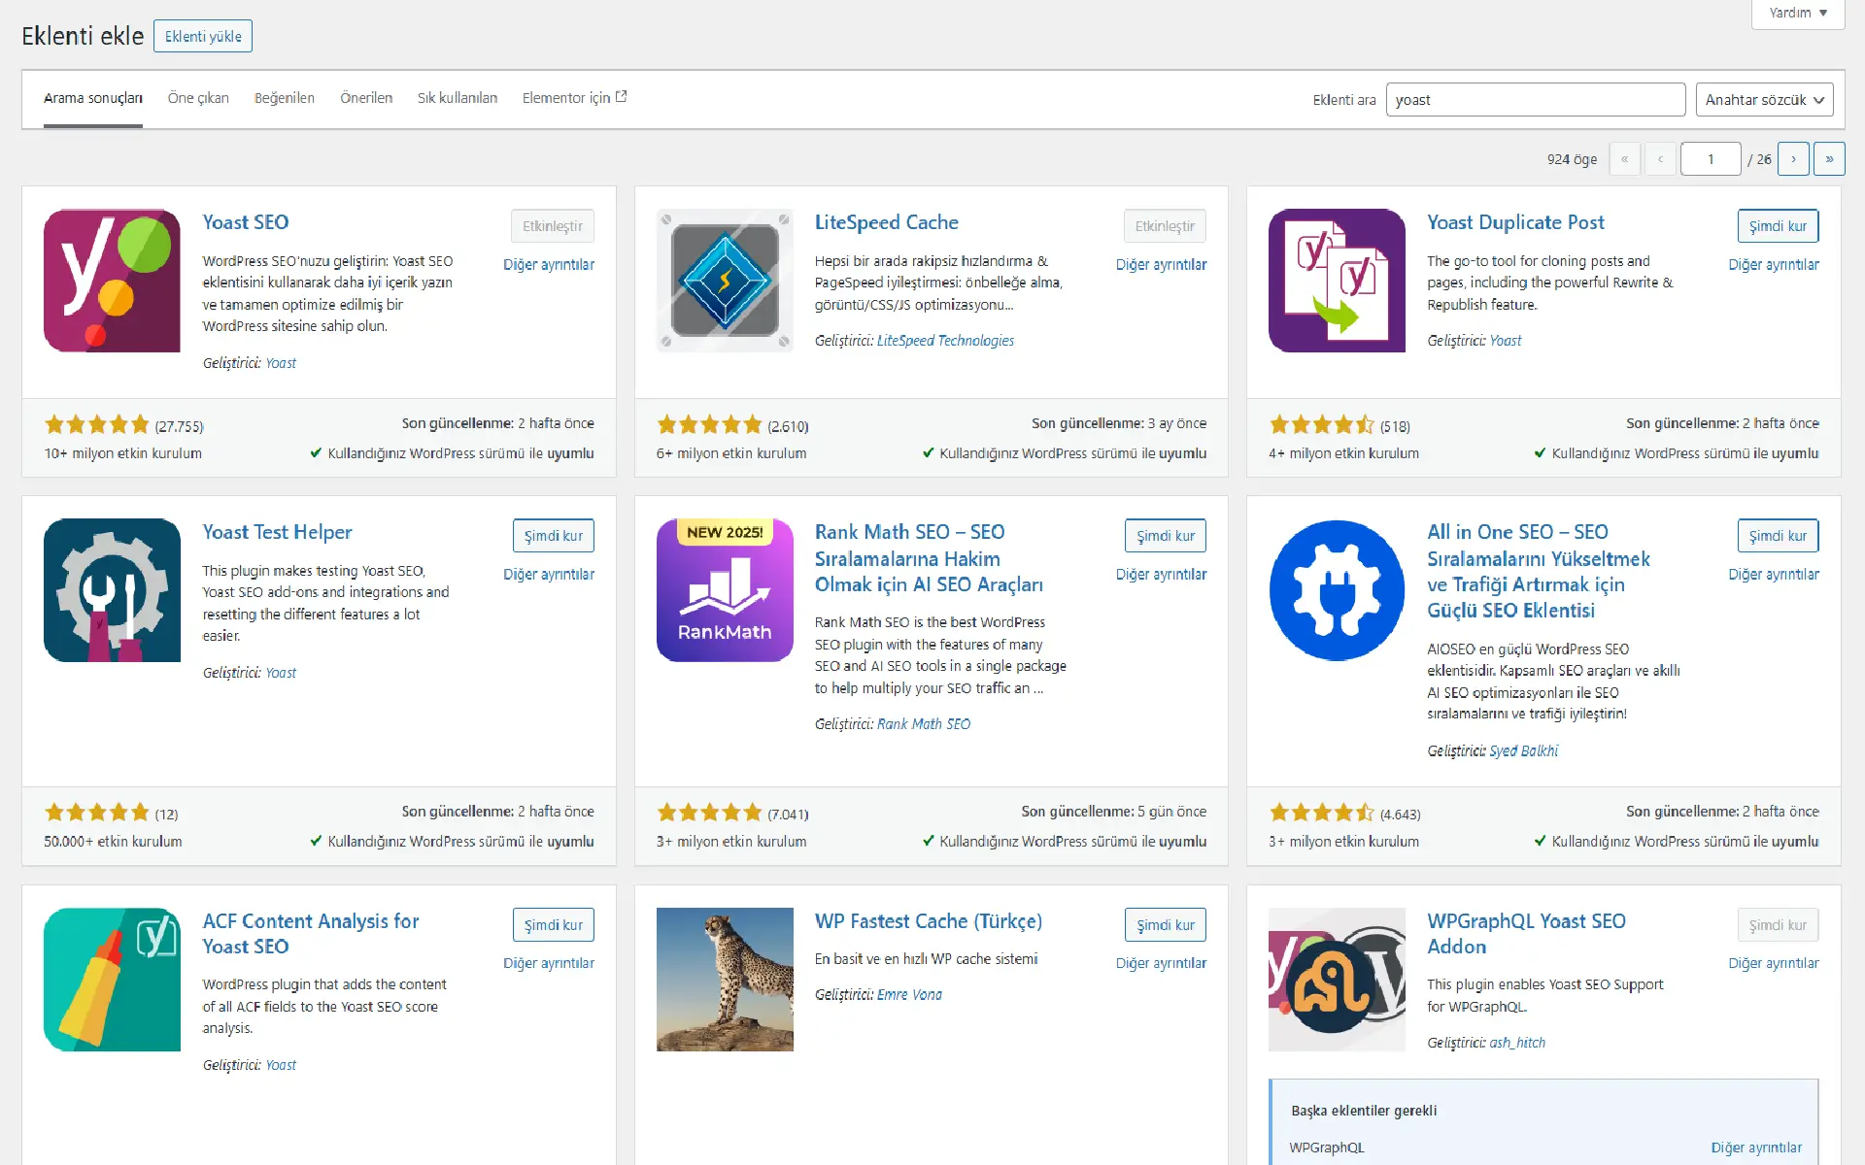Click the WPGraphQL Yoast SEO Addon icon
1865x1165 pixels.
[x=1336, y=979]
